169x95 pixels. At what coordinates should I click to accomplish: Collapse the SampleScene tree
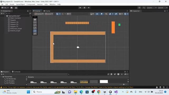point(5,16)
